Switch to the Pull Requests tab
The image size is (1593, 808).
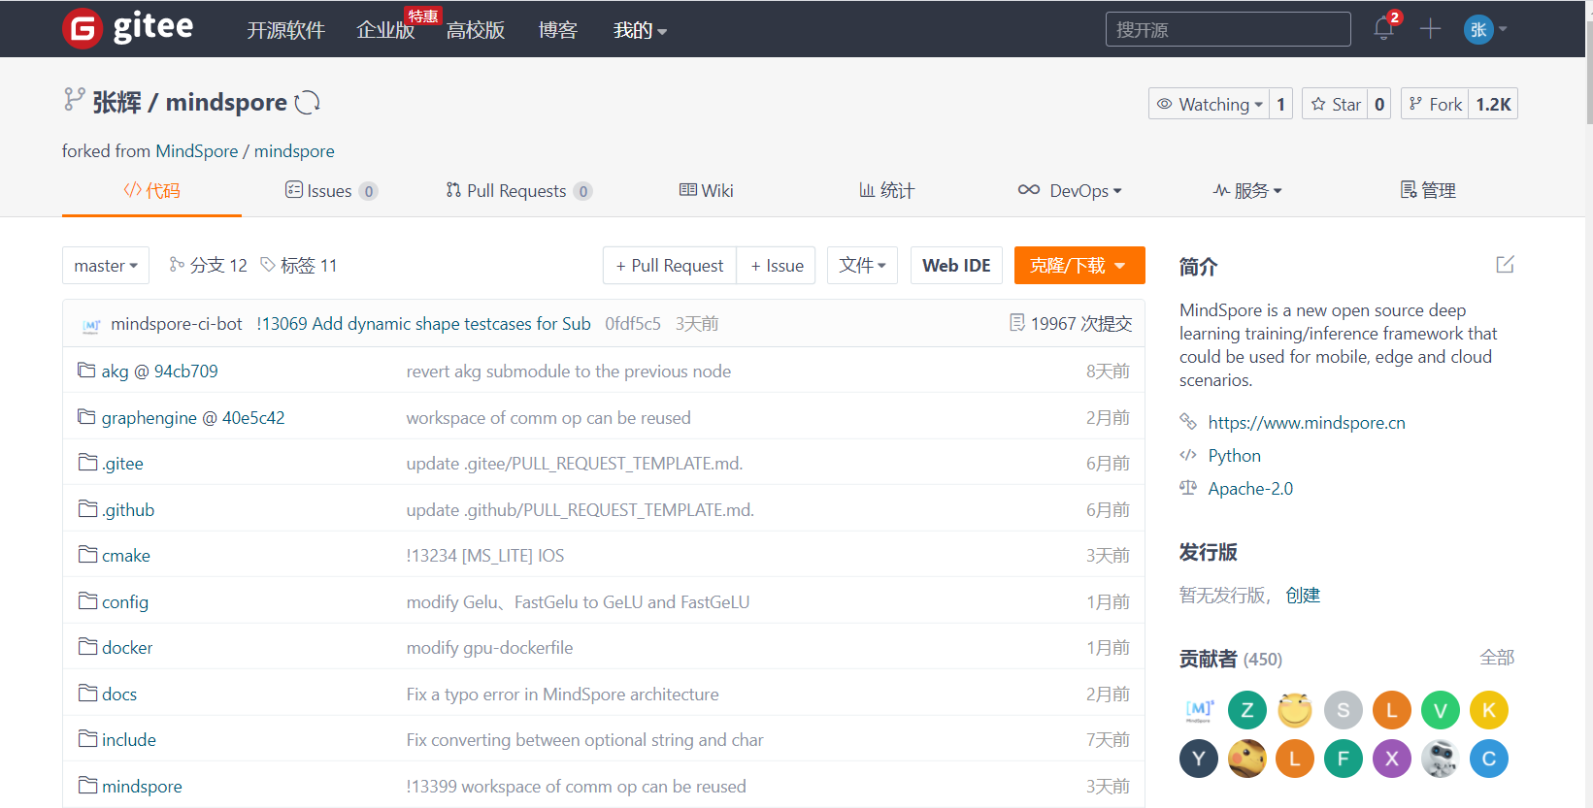point(519,191)
